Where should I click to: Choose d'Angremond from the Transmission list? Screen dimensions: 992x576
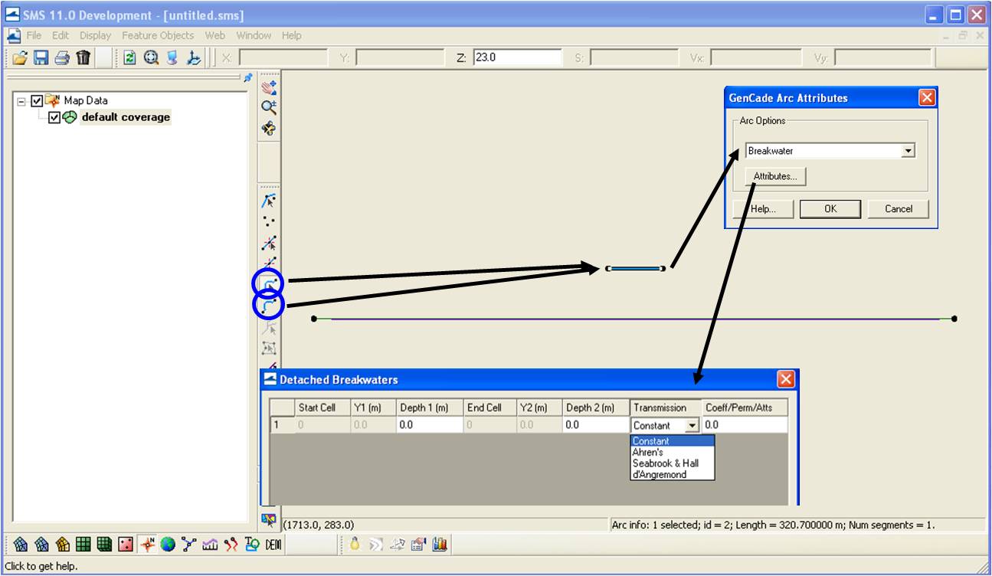659,474
